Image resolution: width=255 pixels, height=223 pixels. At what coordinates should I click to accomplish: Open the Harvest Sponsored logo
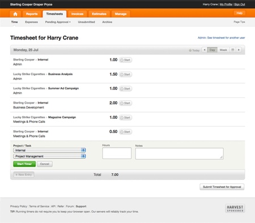tap(235, 208)
